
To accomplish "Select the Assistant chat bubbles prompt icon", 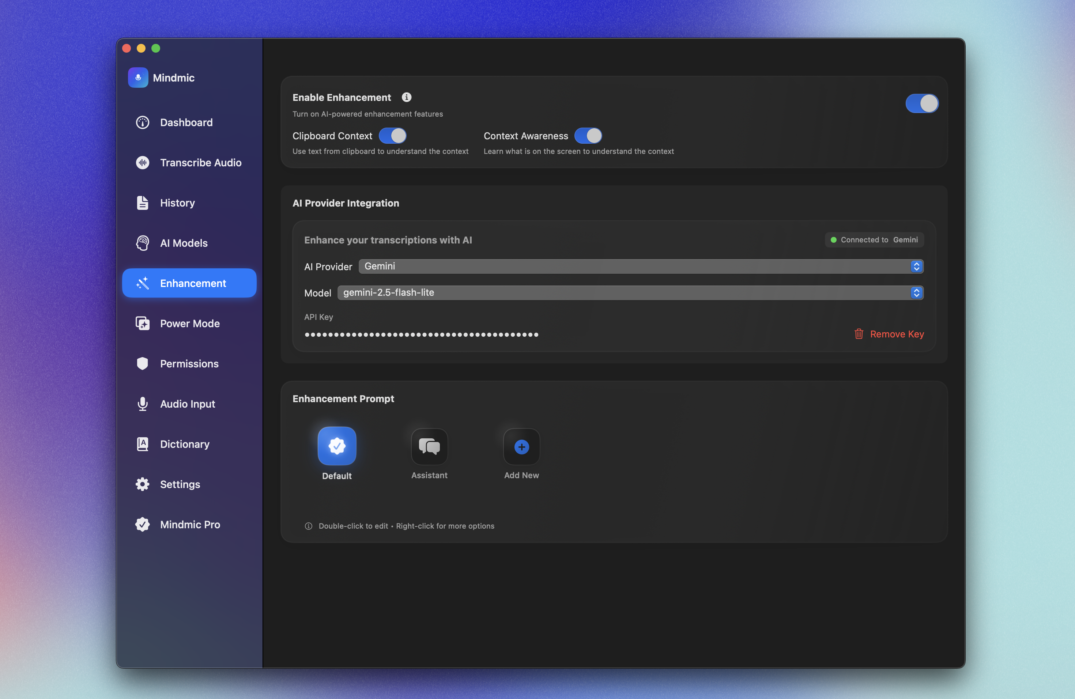I will [429, 446].
